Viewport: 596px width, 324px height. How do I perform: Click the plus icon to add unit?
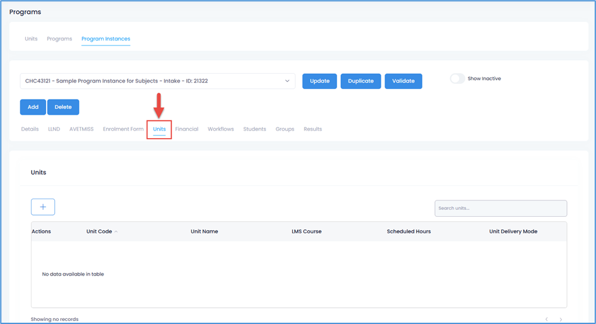point(43,207)
